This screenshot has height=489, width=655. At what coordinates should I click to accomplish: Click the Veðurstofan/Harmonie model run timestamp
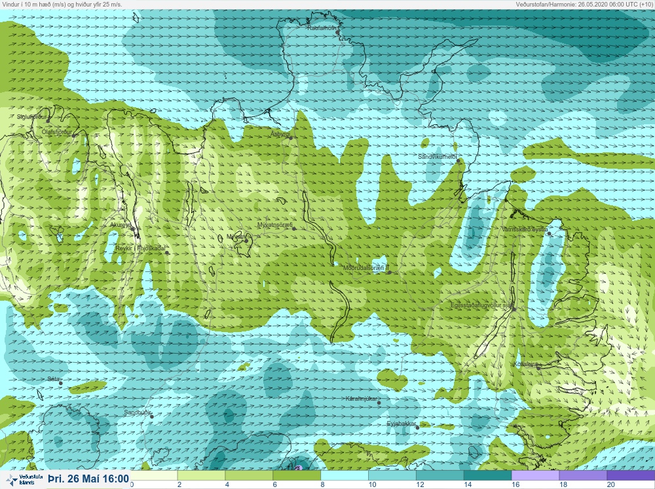tap(584, 4)
